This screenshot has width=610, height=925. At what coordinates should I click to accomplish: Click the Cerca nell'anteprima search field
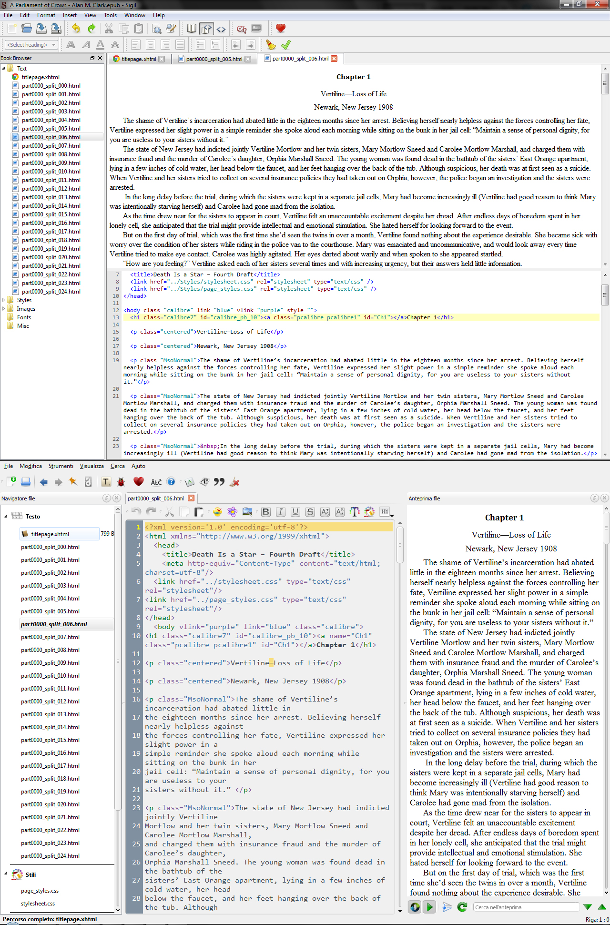pyautogui.click(x=526, y=907)
